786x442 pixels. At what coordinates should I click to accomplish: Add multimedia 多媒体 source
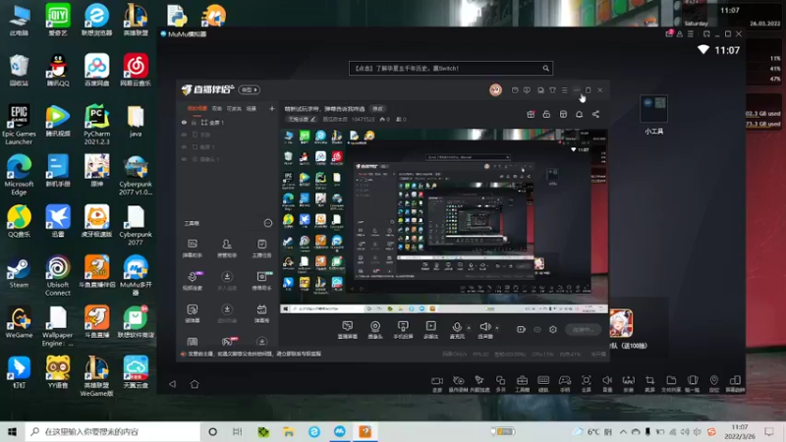[x=430, y=330]
